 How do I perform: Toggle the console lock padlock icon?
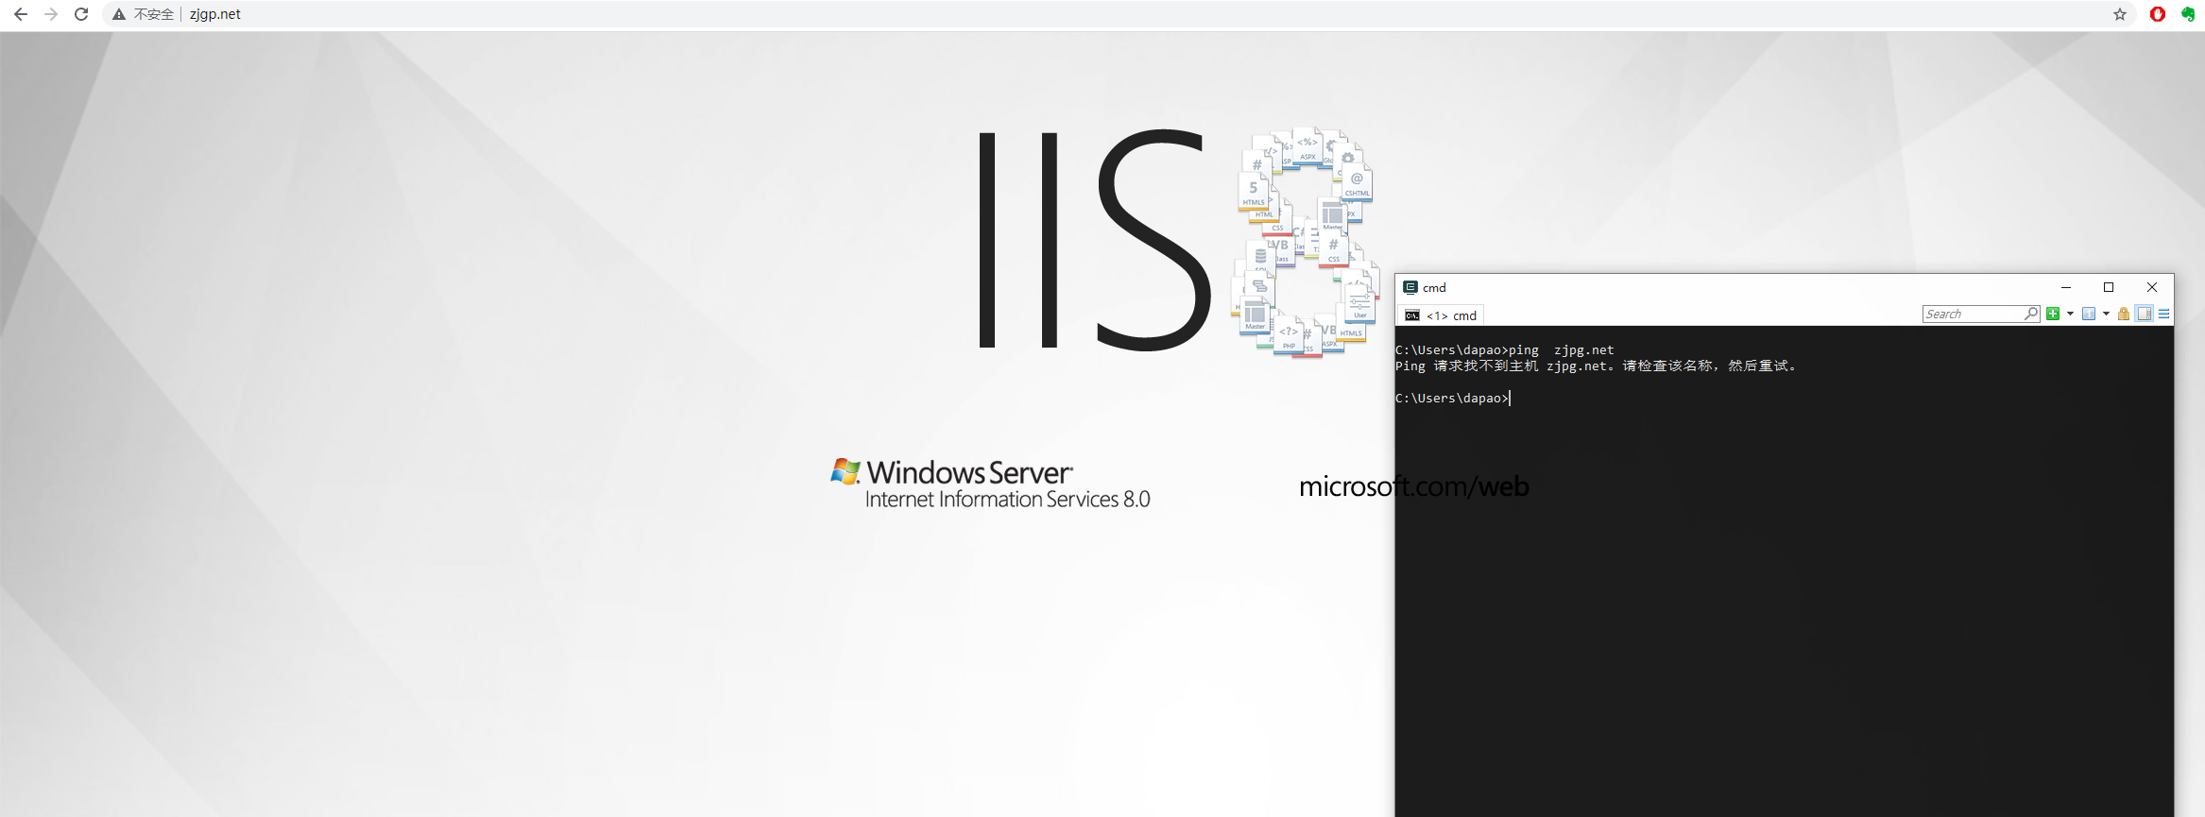point(2124,314)
